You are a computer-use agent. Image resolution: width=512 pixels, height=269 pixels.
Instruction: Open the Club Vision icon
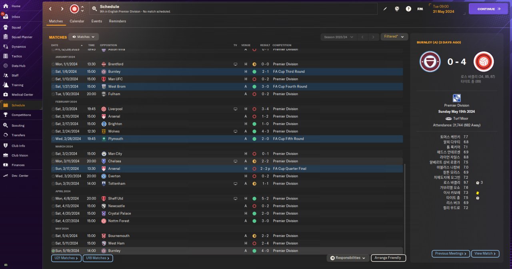[x=6, y=155]
